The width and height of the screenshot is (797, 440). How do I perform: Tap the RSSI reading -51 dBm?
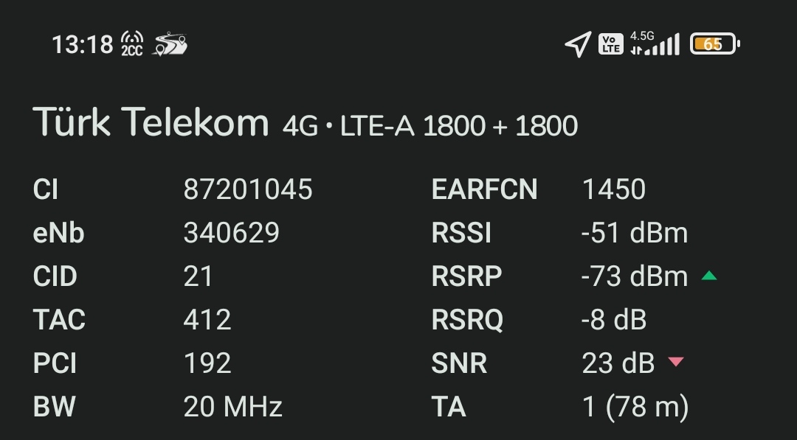pos(635,233)
